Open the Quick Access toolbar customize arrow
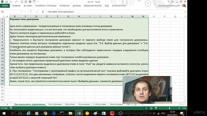 point(38,2)
